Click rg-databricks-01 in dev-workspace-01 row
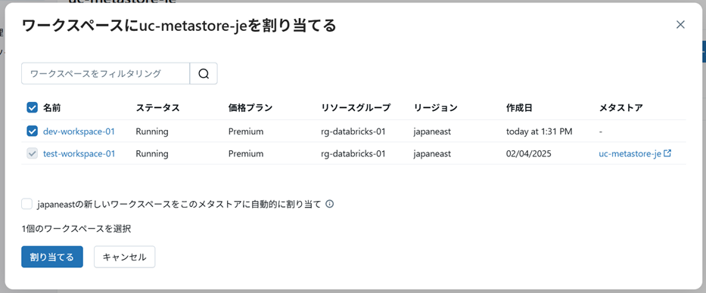 pyautogui.click(x=353, y=131)
